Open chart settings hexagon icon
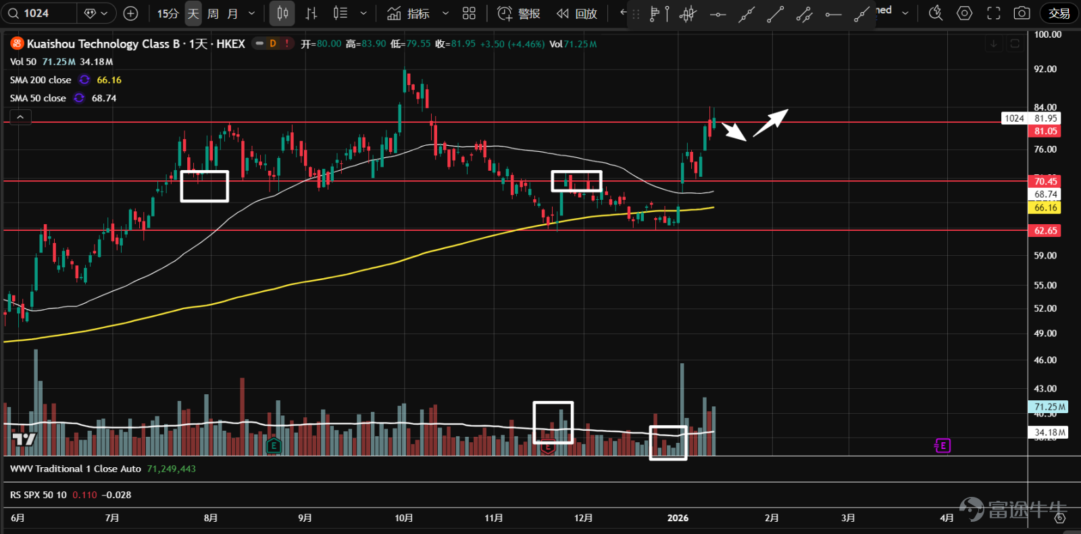Screen dimensions: 1081x534 click(964, 13)
